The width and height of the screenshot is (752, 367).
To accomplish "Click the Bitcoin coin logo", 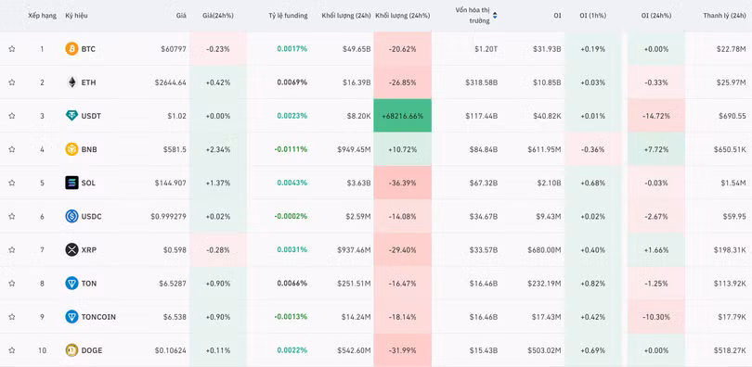I will [x=71, y=49].
